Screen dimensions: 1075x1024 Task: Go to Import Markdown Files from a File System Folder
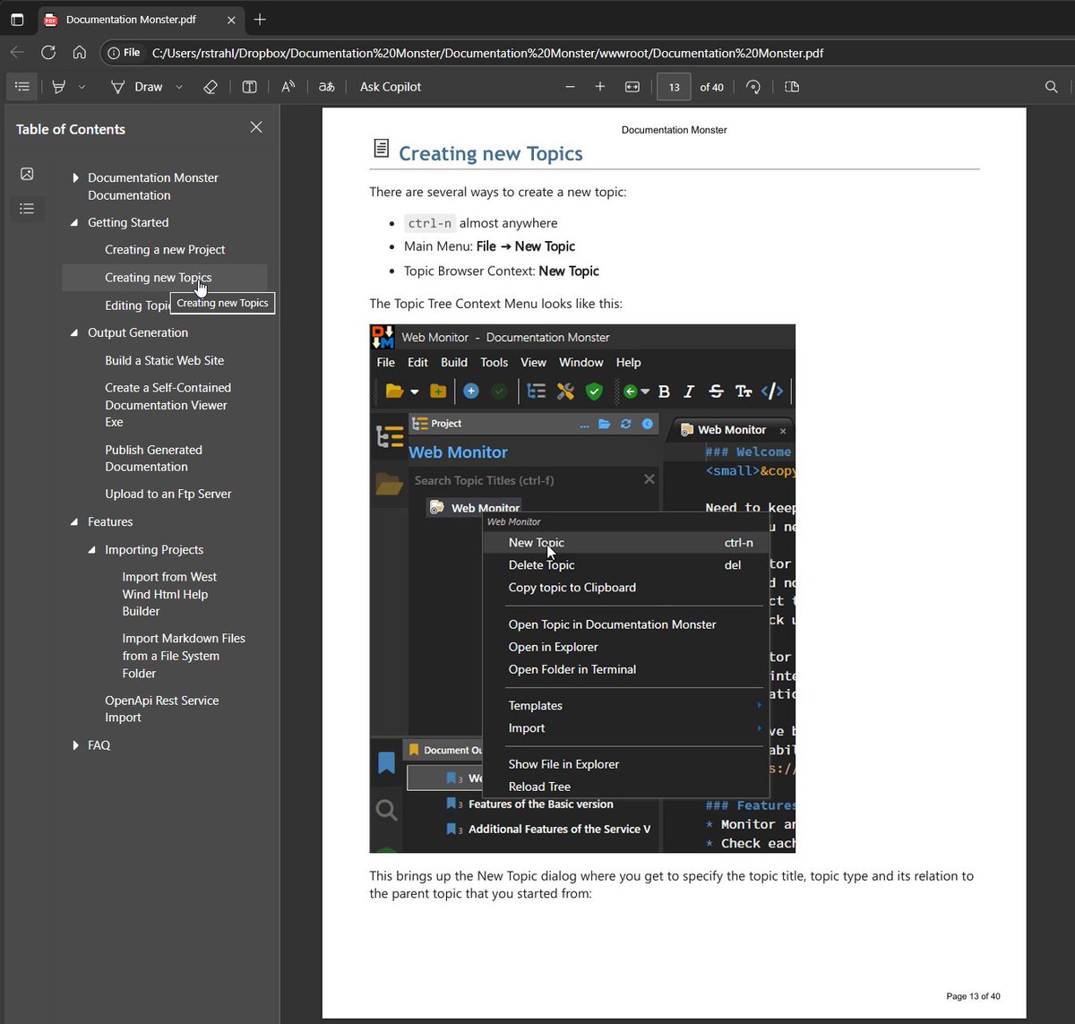point(184,656)
